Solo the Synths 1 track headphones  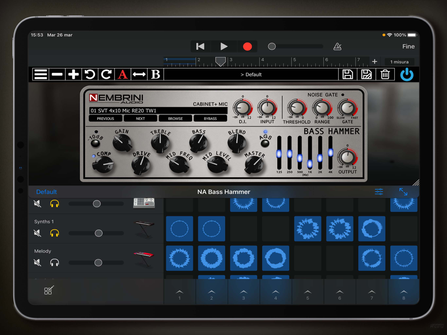(x=55, y=233)
